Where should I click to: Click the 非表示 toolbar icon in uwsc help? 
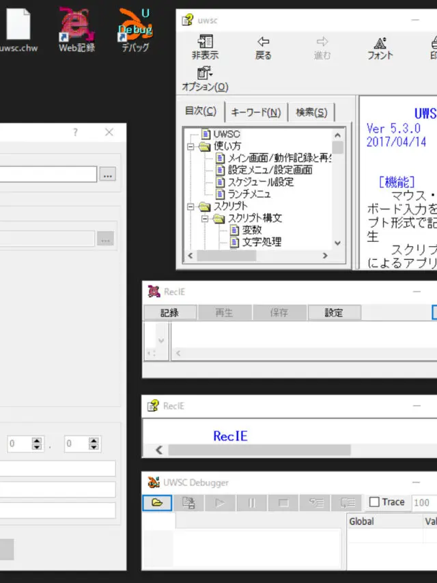pyautogui.click(x=205, y=47)
